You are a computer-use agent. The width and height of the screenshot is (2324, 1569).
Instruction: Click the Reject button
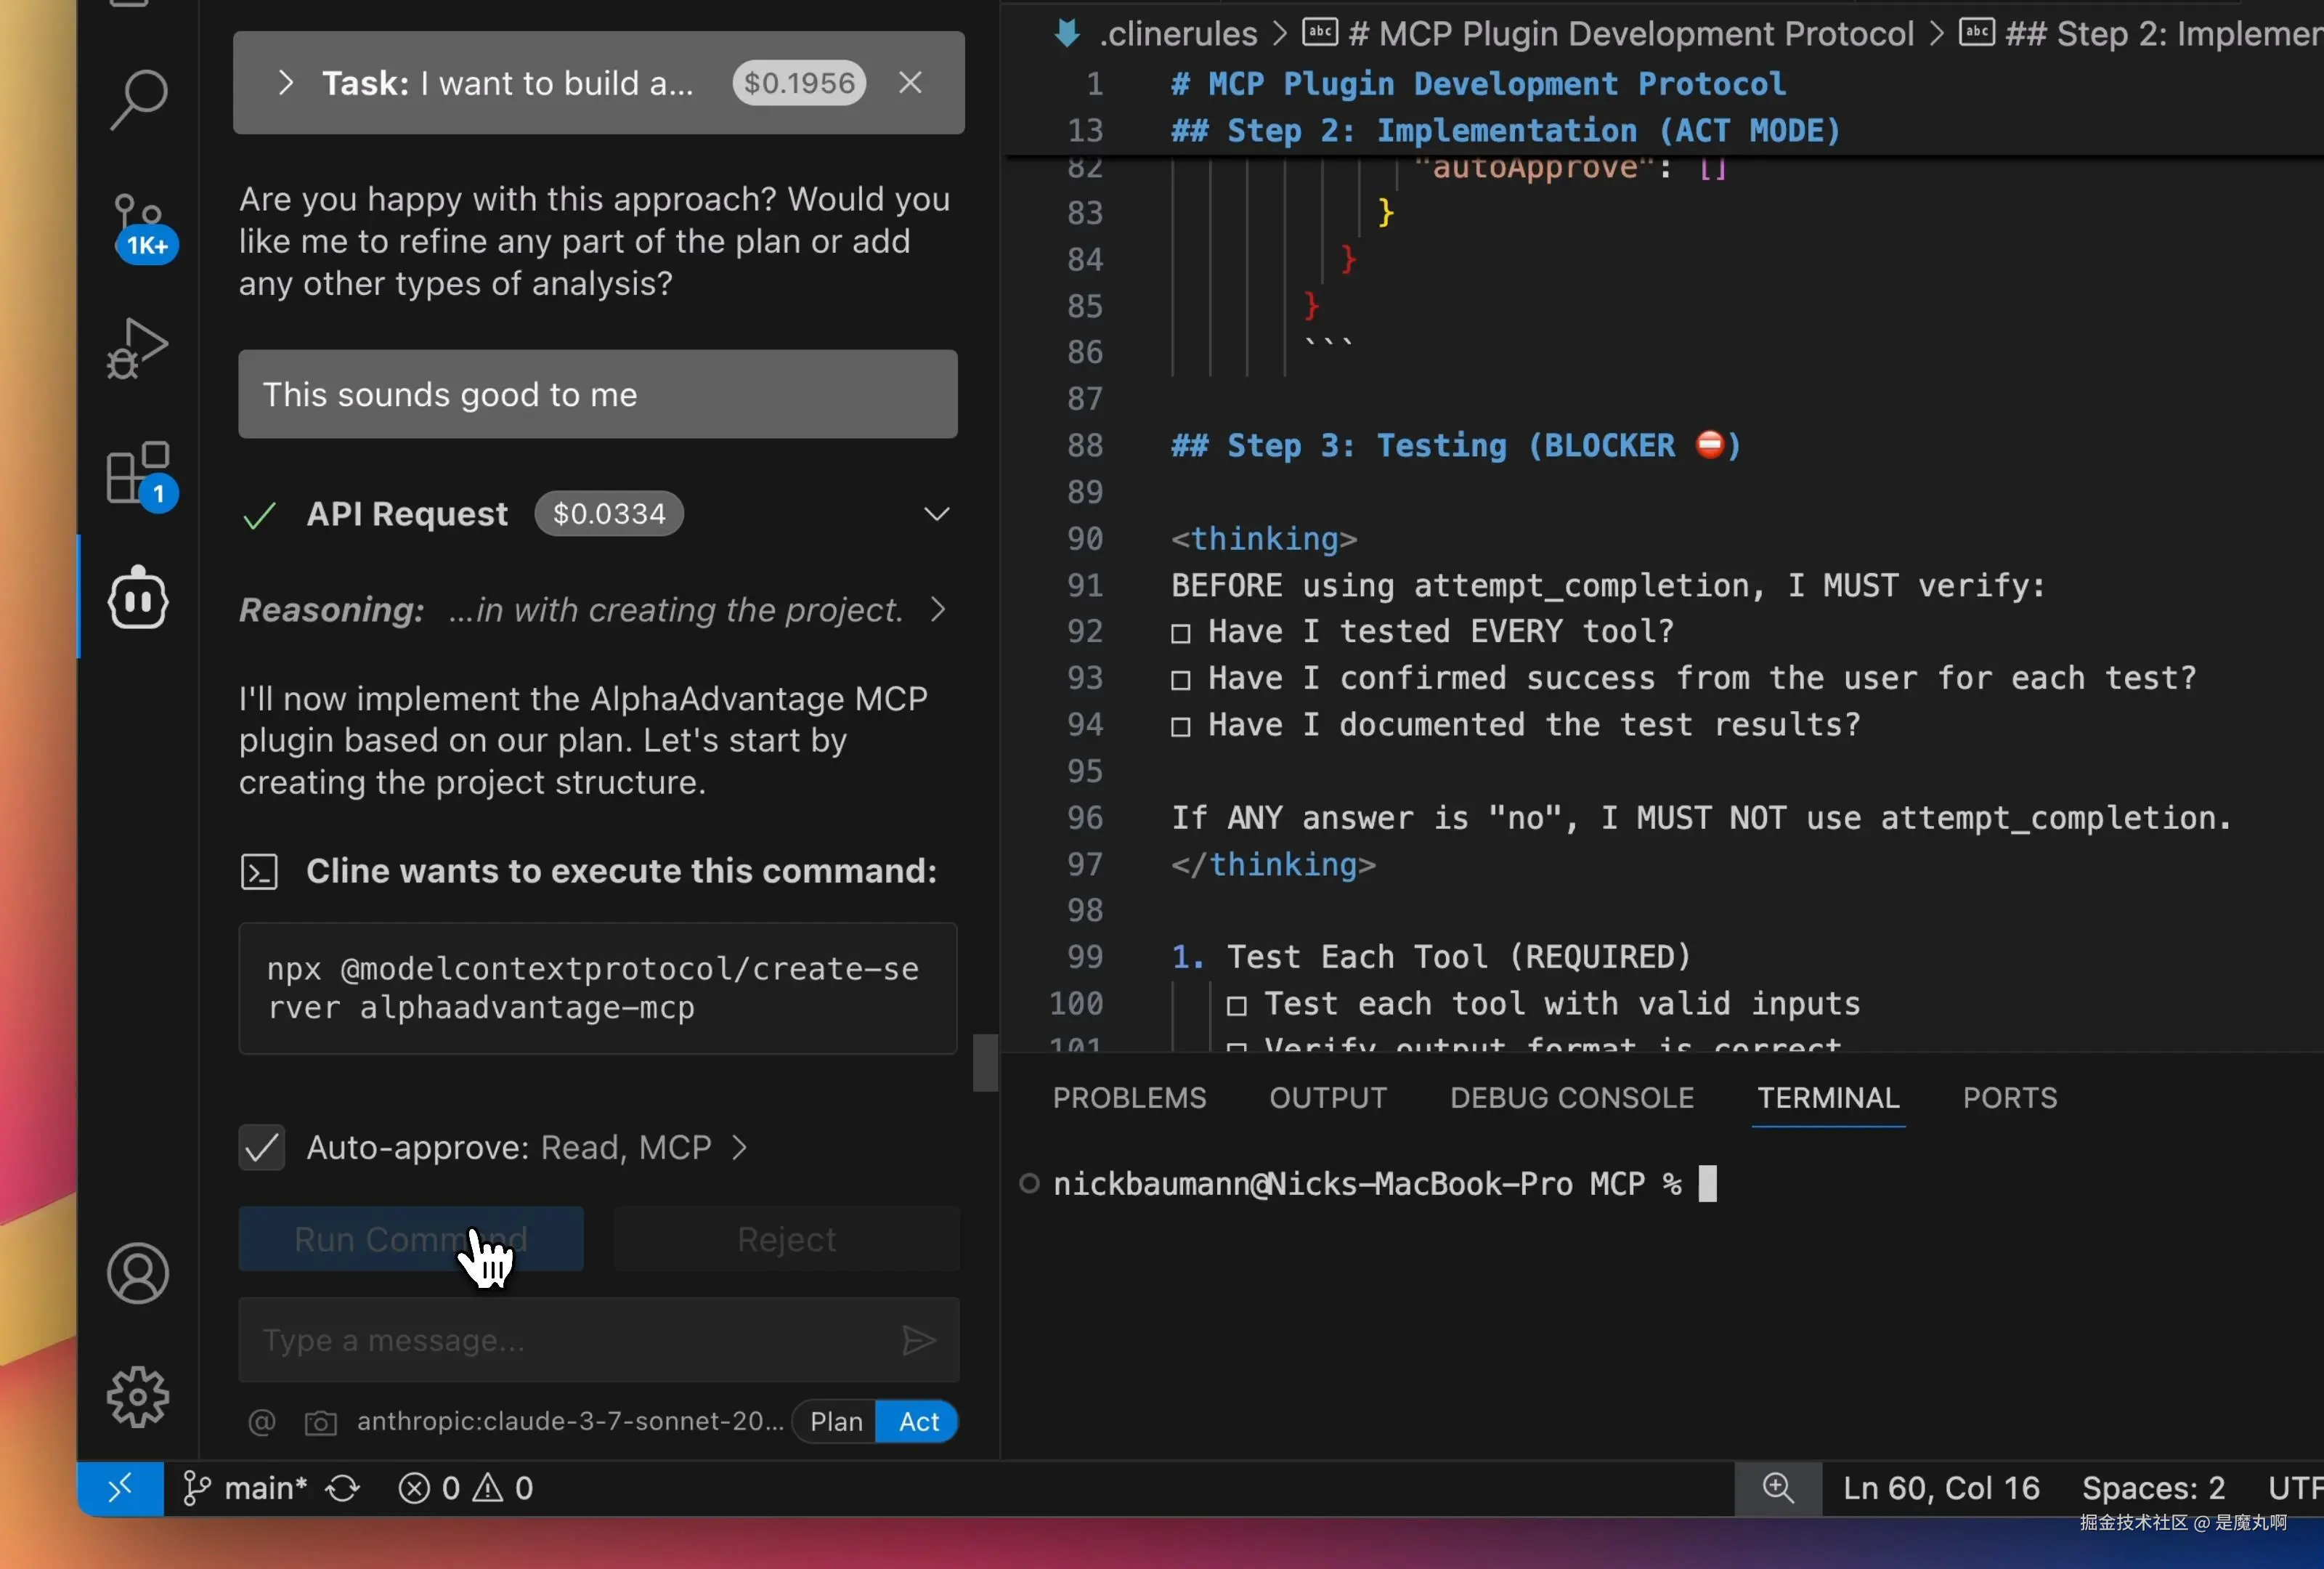point(786,1239)
